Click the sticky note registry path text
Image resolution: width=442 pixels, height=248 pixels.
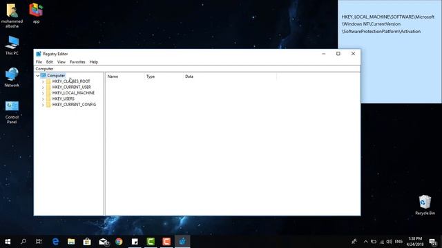(x=388, y=24)
